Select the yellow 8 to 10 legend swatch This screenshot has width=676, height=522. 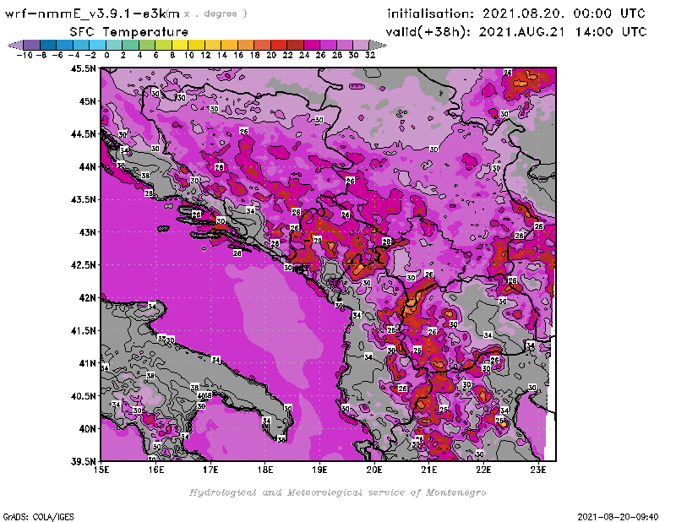pyautogui.click(x=180, y=46)
